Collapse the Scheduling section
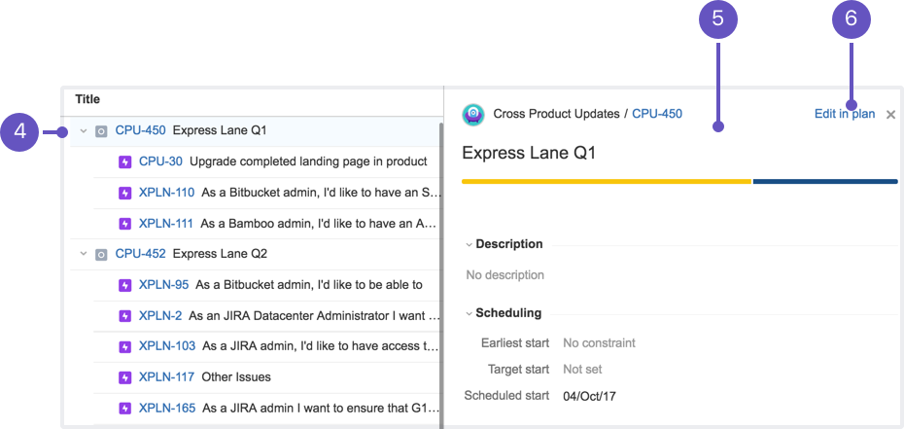The height and width of the screenshot is (429, 904). 469,313
